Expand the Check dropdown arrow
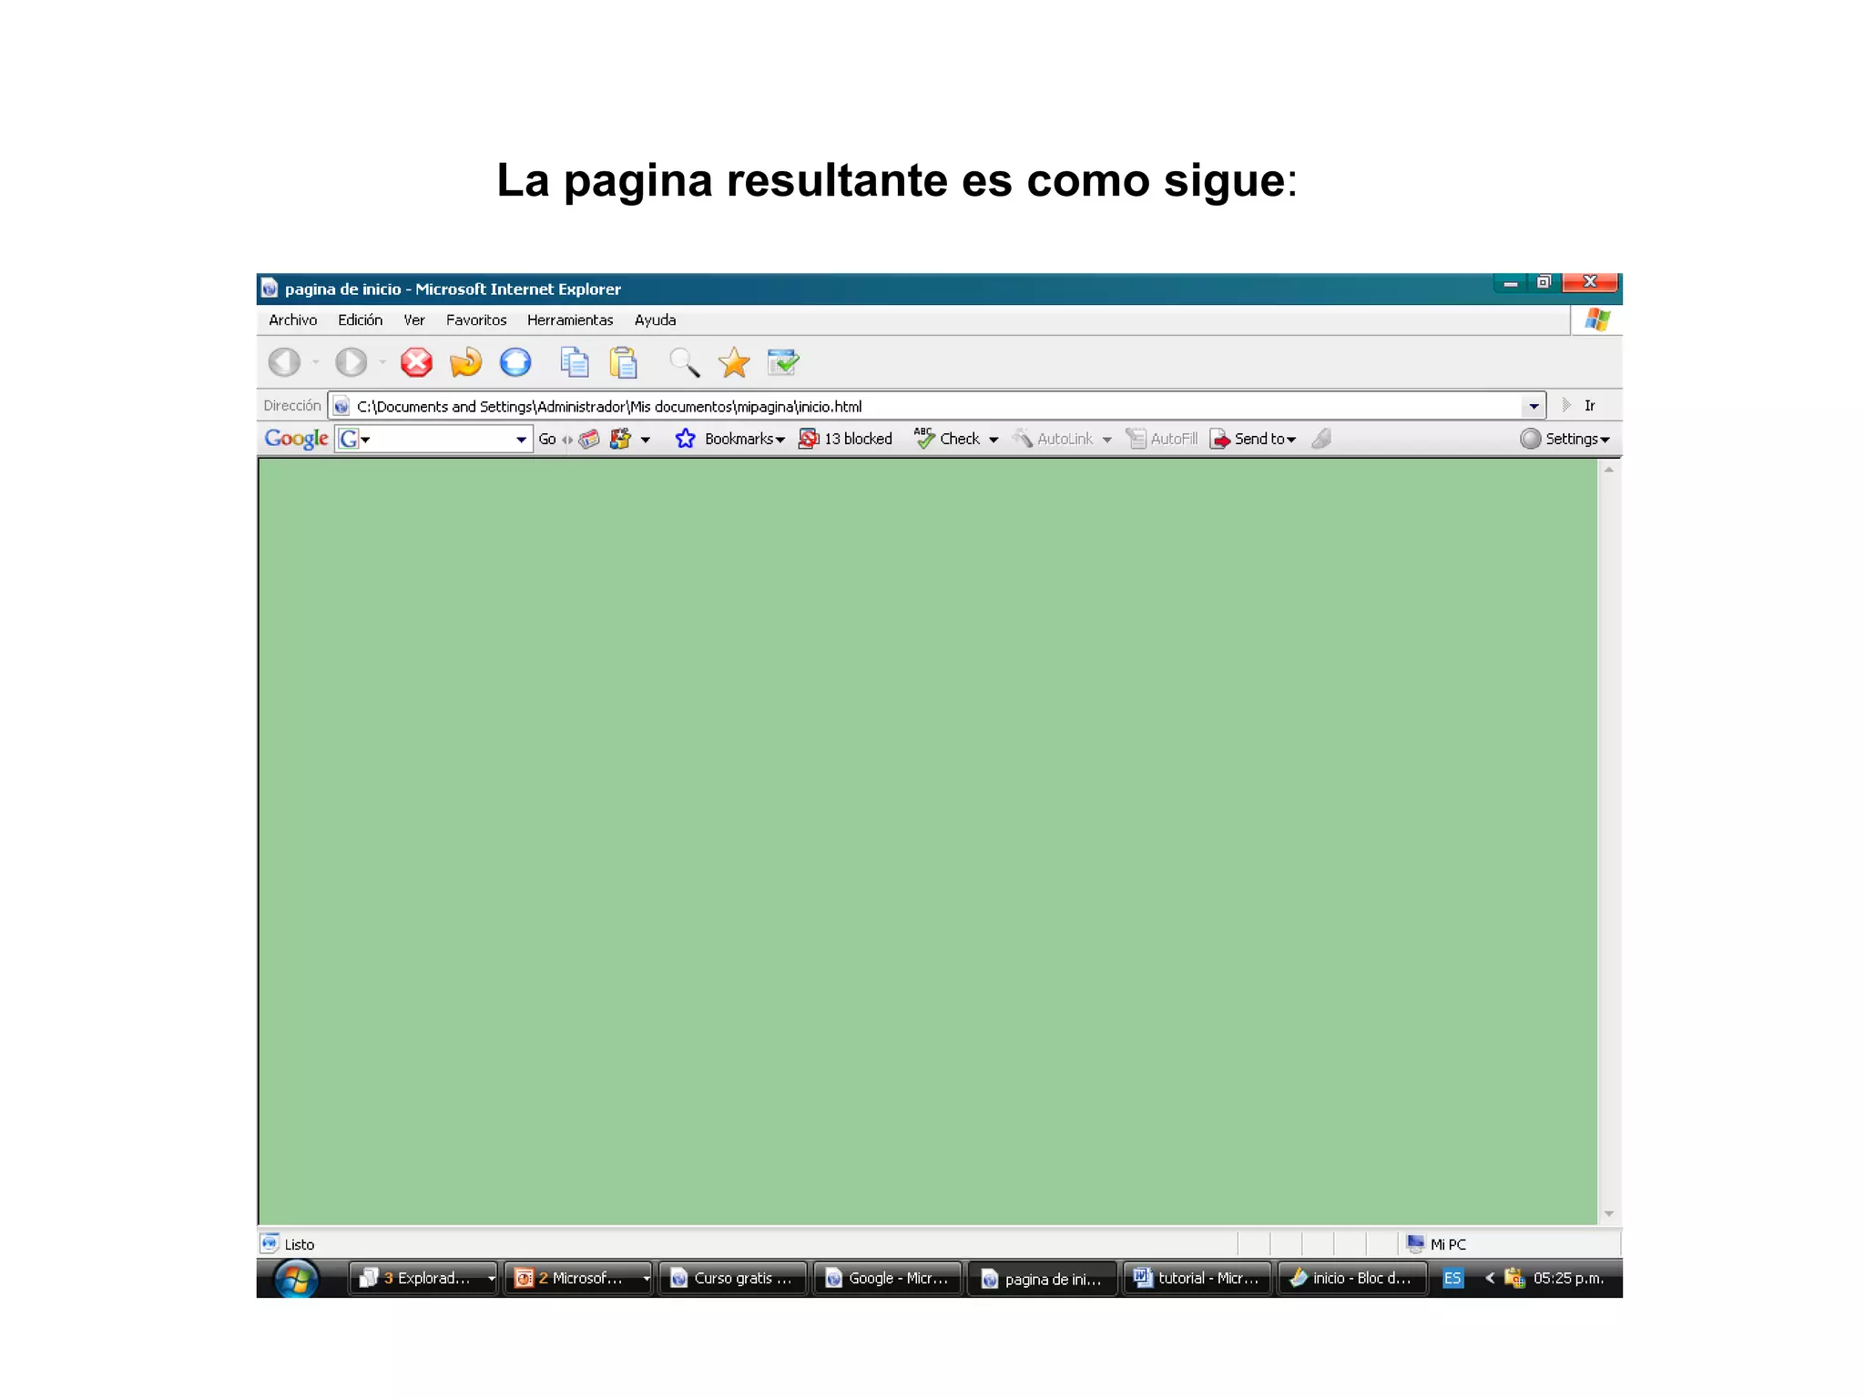The height and width of the screenshot is (1398, 1865). click(994, 440)
